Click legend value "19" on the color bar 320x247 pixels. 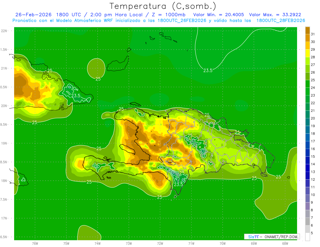click(x=313, y=126)
